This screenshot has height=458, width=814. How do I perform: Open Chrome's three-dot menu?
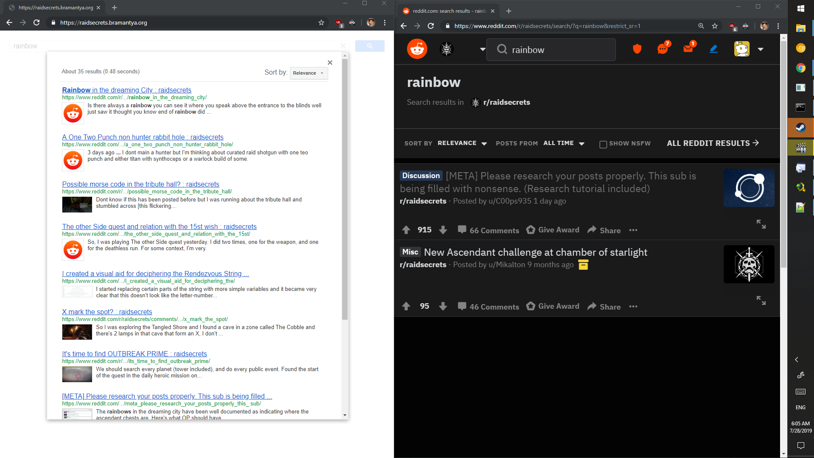(x=778, y=26)
